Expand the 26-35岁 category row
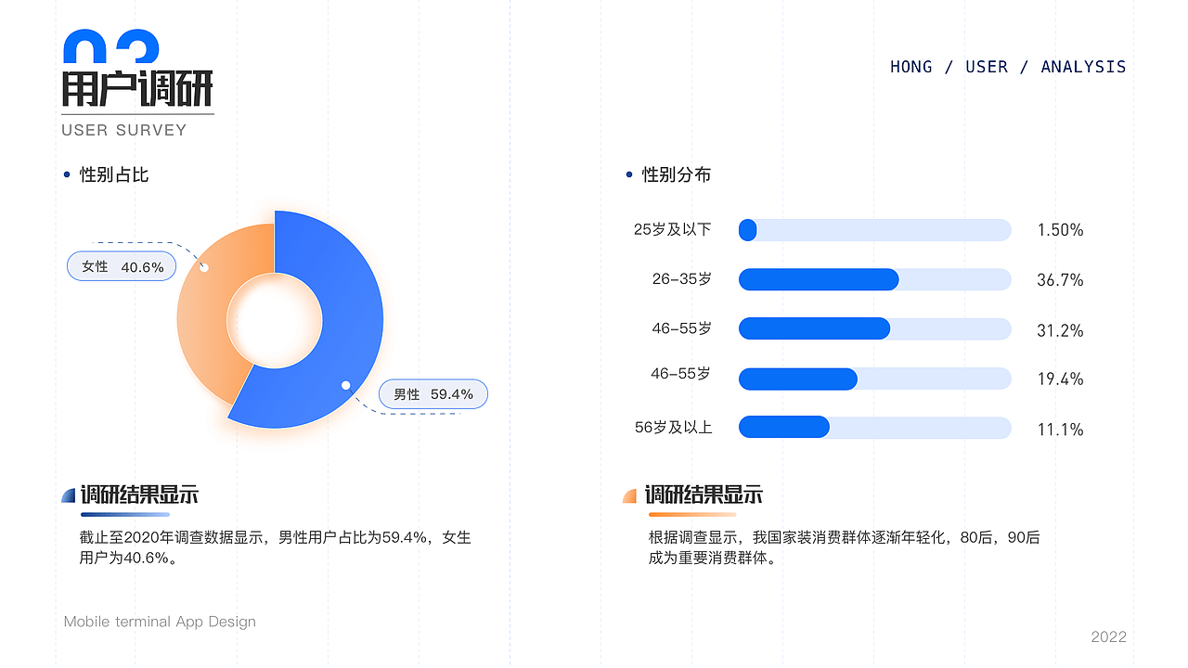Viewport: 1188px width, 668px height. coord(682,279)
